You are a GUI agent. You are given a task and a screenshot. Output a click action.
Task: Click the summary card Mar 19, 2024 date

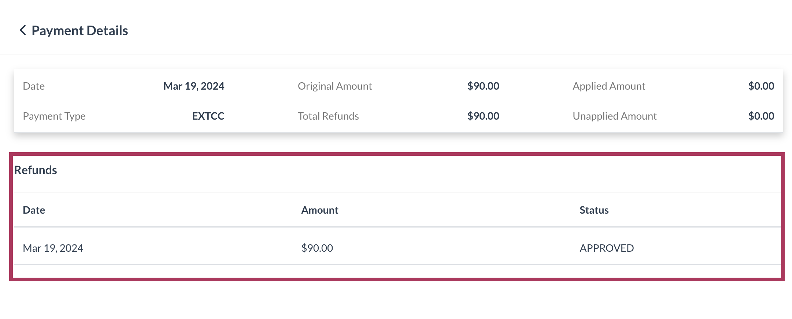pos(194,86)
